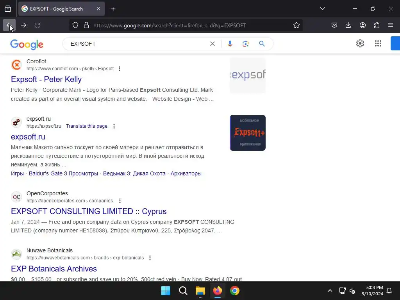This screenshot has width=400, height=300.
Task: Select the EXPSOFT - Google Search tab
Action: [61, 9]
